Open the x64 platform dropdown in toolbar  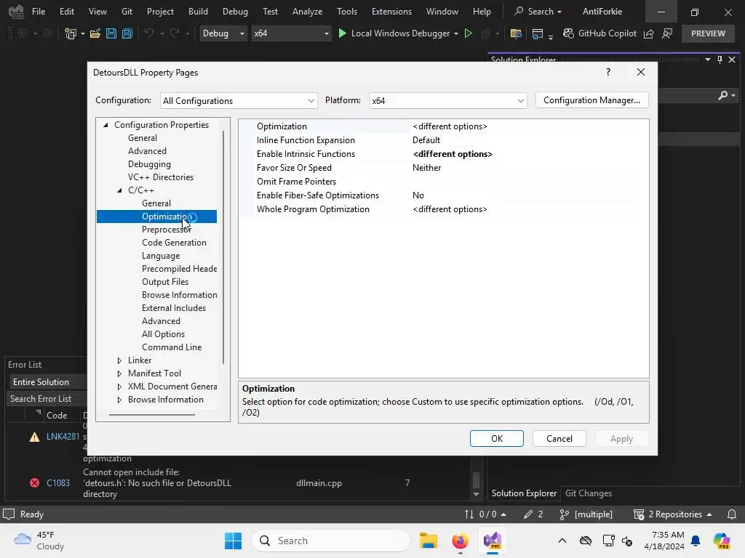291,33
